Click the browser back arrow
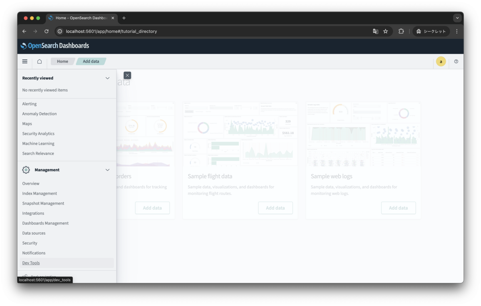The image size is (481, 306). 24,31
